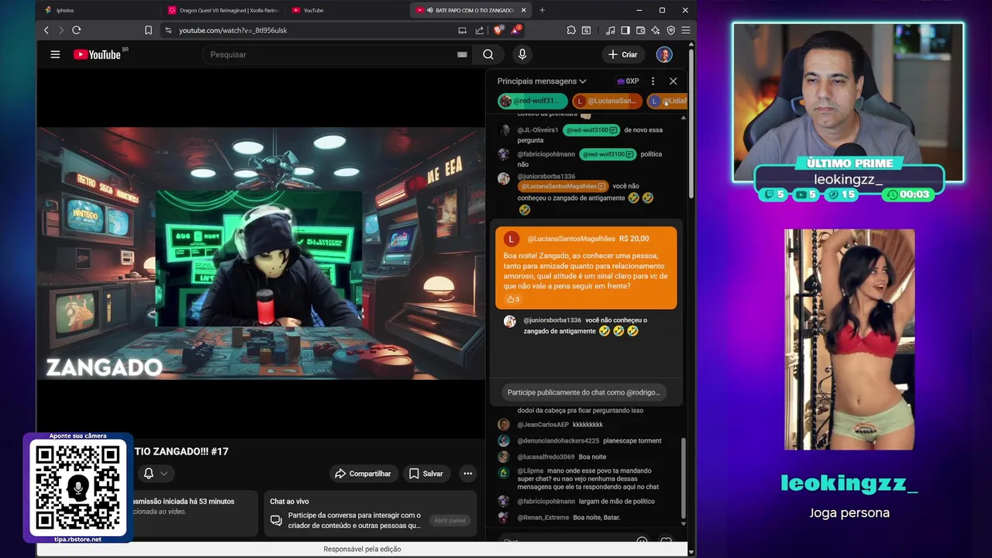Like the R$ 20,00 super chat
This screenshot has height=558, width=992.
click(x=512, y=299)
